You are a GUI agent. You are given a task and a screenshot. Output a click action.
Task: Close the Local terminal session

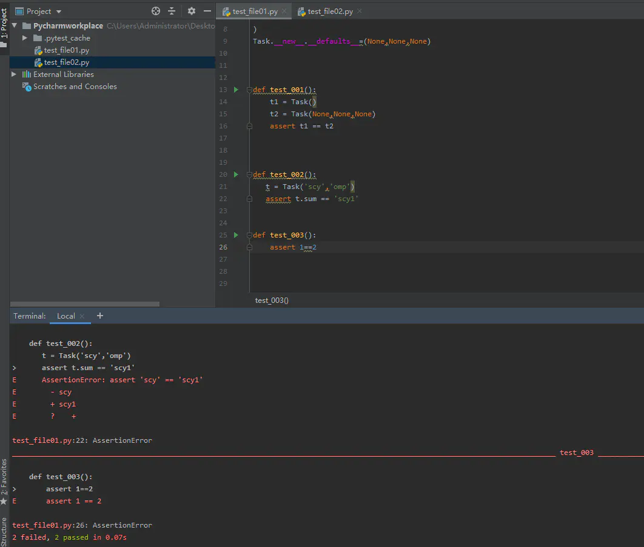82,316
